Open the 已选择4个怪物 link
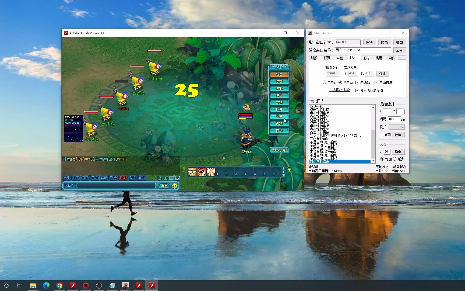 click(340, 90)
